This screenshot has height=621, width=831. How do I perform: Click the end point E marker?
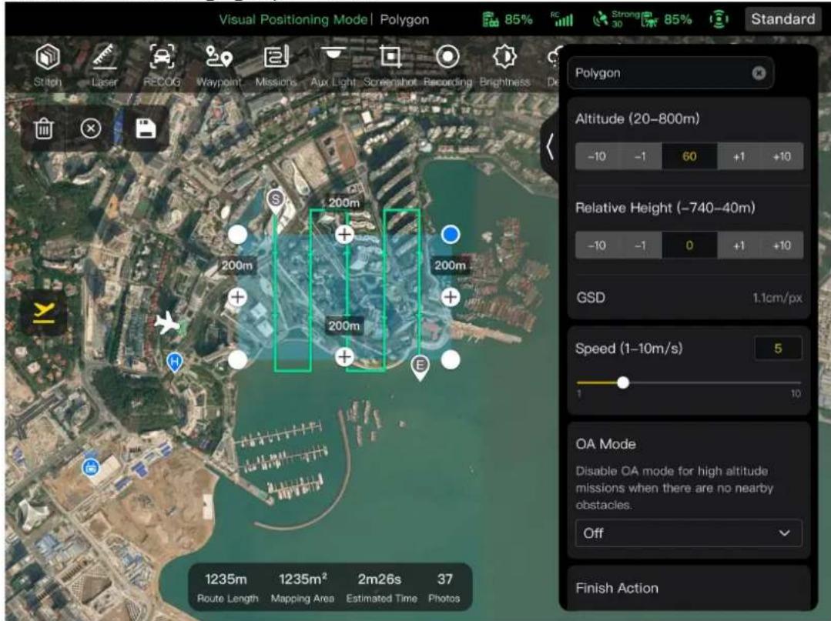coord(420,366)
